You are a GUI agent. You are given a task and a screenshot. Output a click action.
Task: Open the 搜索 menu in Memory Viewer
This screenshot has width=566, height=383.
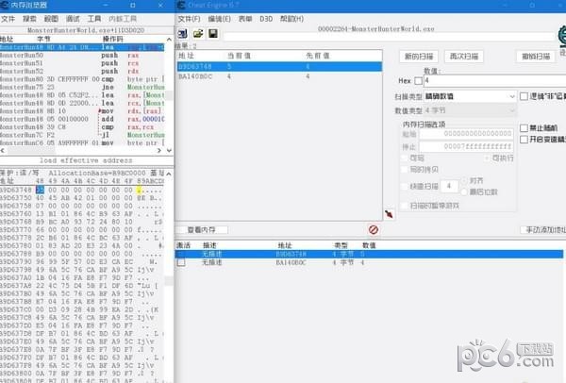coord(29,19)
